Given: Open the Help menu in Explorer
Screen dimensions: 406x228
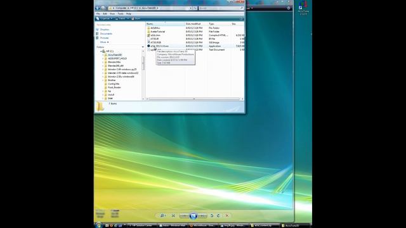Looking at the screenshot, I should [x=128, y=14].
